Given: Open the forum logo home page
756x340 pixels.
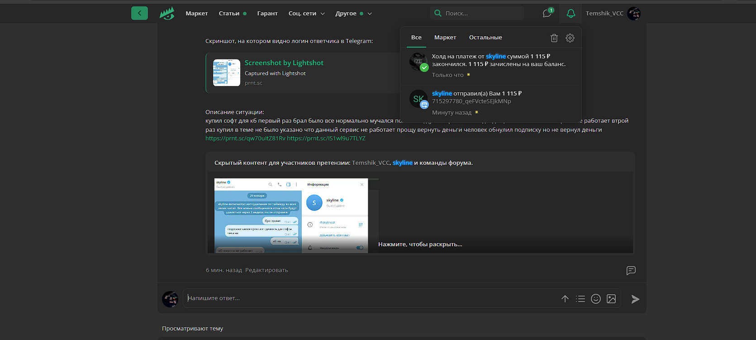Looking at the screenshot, I should tap(167, 14).
